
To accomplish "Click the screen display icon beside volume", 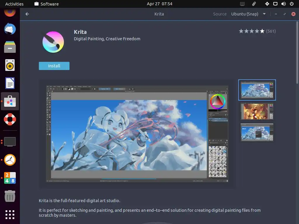I will 275,4.
